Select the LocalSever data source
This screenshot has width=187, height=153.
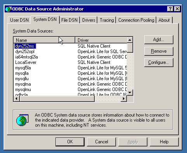[26, 62]
